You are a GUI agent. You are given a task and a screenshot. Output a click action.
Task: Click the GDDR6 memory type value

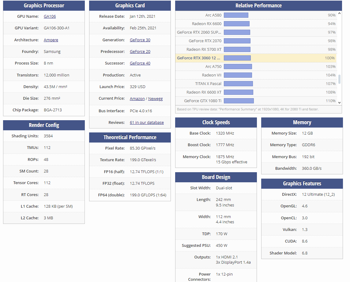point(308,145)
